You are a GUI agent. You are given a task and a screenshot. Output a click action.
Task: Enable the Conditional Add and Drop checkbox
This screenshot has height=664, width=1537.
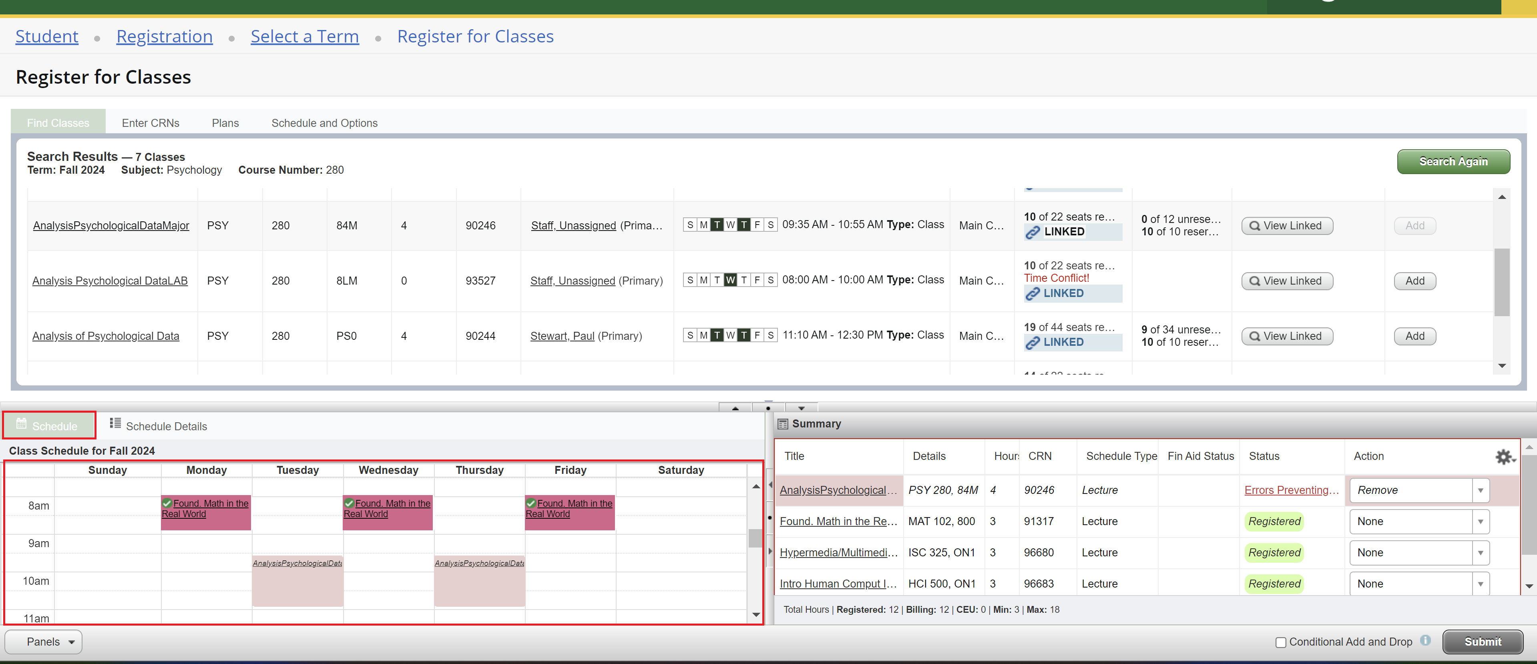tap(1280, 642)
